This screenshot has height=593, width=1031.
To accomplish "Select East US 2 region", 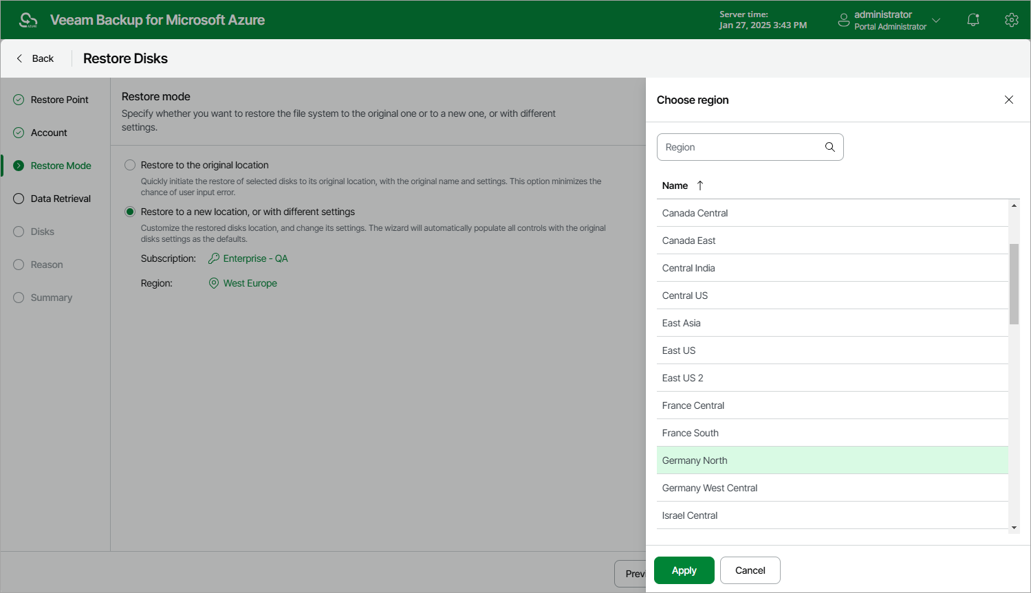I will [832, 378].
